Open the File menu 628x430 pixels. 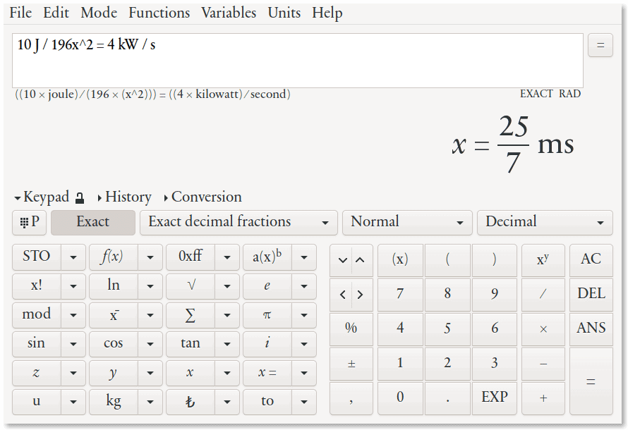click(x=20, y=13)
